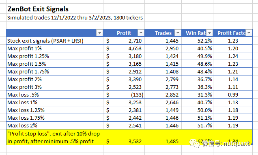Screen dimensions: 258x155
Task: Select profit factor value 1.18
Action: [233, 110]
